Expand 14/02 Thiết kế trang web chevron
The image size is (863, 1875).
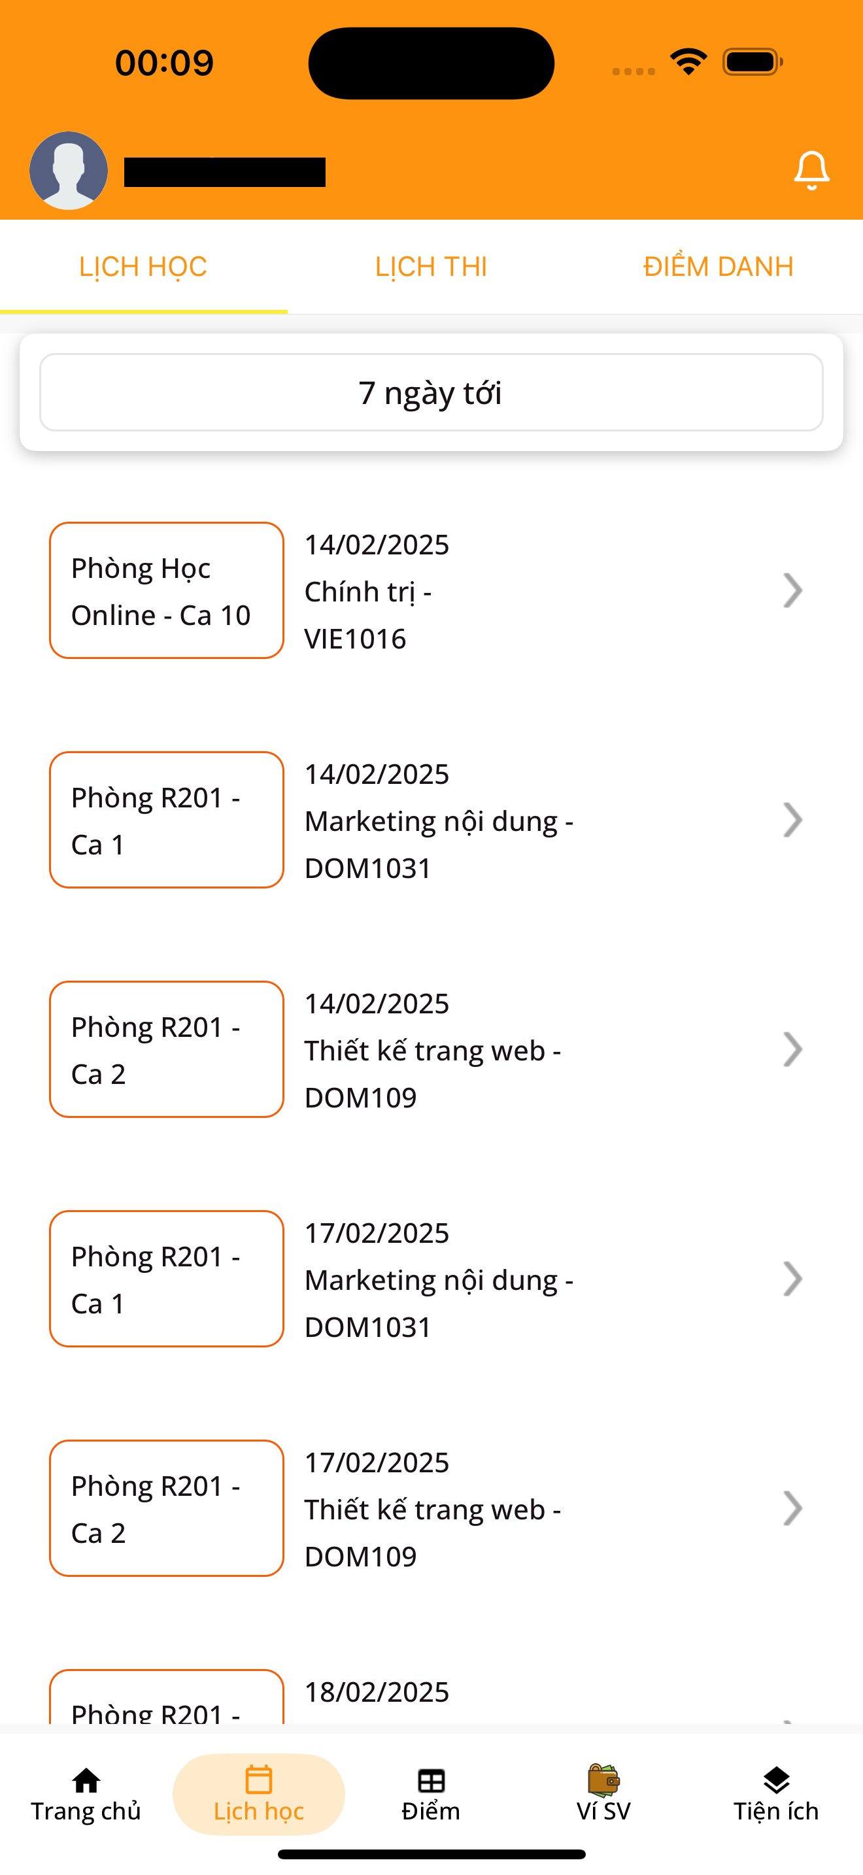point(792,1049)
